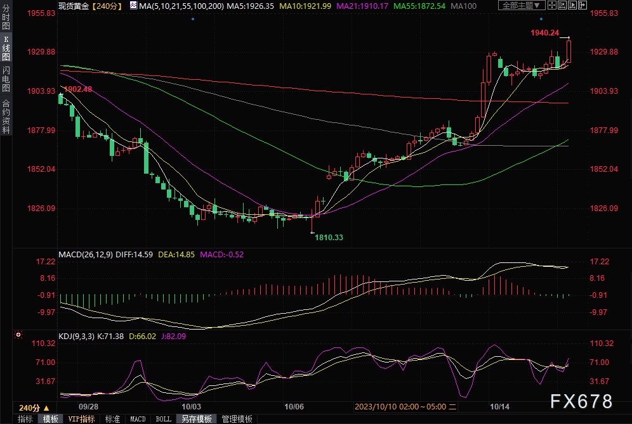Click the 管理模板 button
This screenshot has width=632, height=424.
(236, 419)
